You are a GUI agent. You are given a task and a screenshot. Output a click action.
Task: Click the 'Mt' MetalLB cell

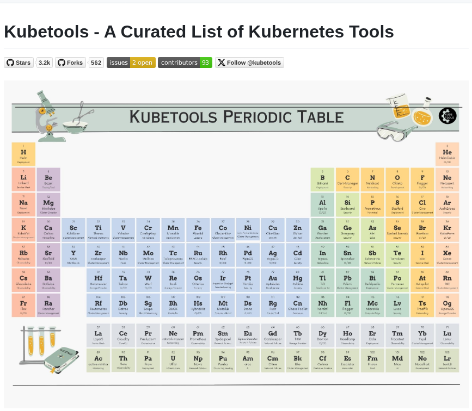pos(223,305)
